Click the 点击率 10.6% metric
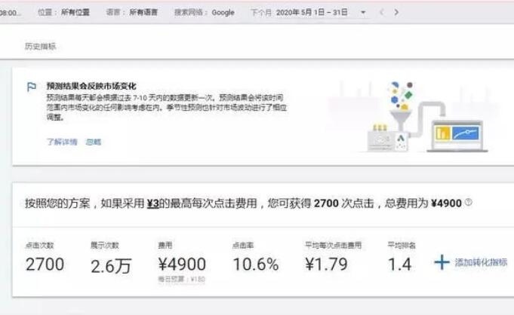Viewport: 514px width, 315px height. (x=255, y=258)
